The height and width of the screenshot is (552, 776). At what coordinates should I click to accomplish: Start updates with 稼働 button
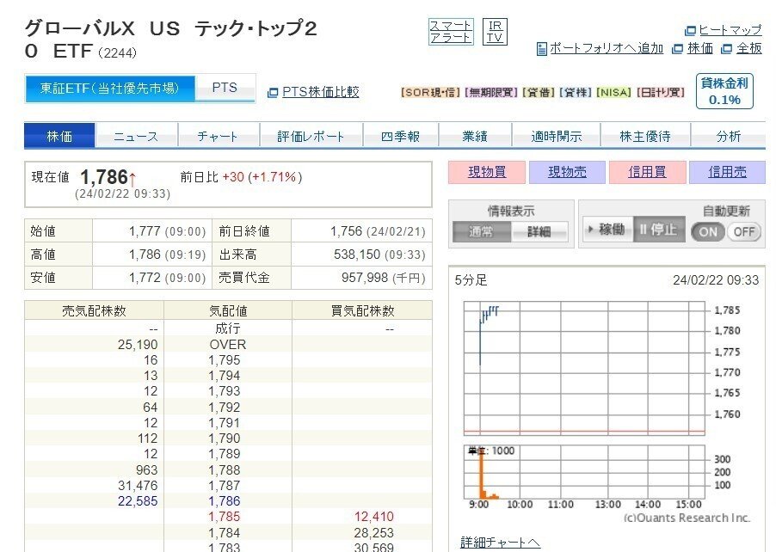coord(608,229)
